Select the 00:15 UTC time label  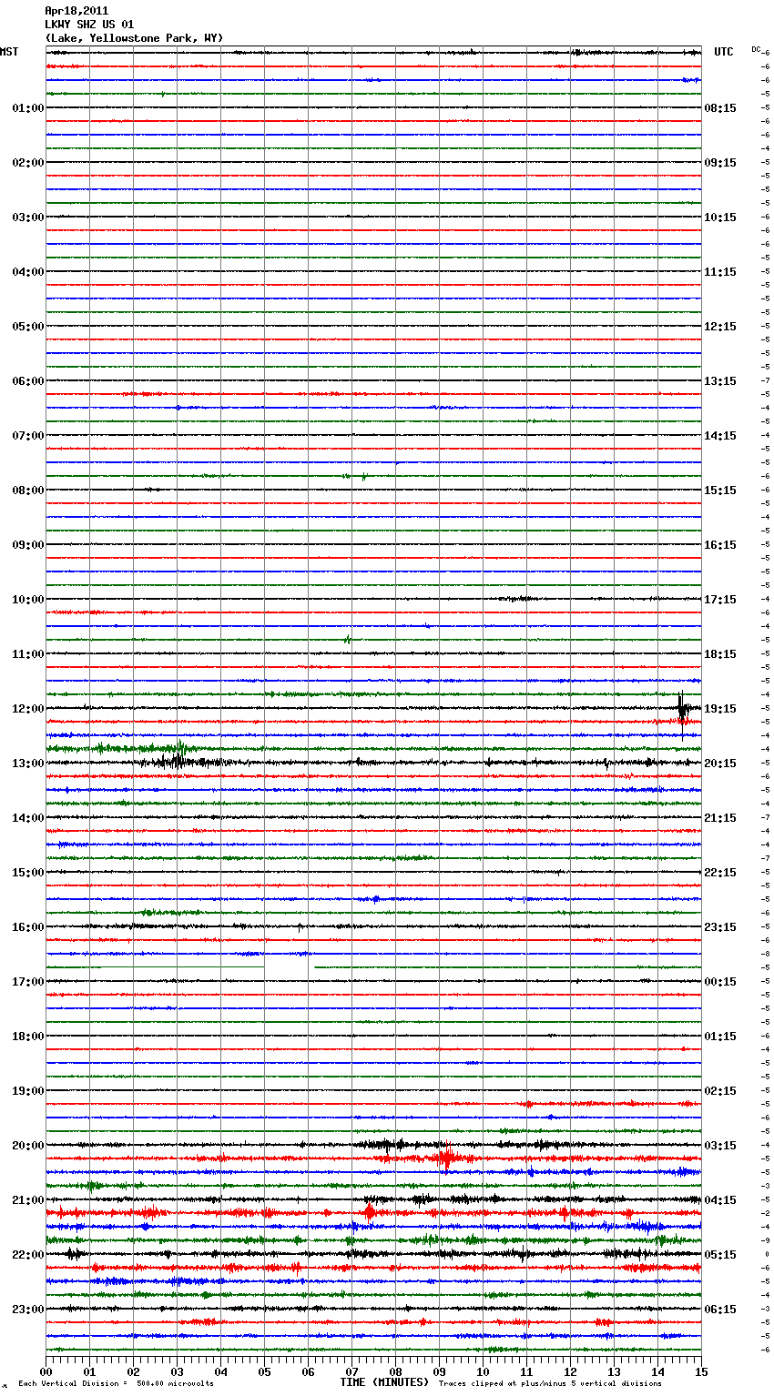click(x=720, y=982)
